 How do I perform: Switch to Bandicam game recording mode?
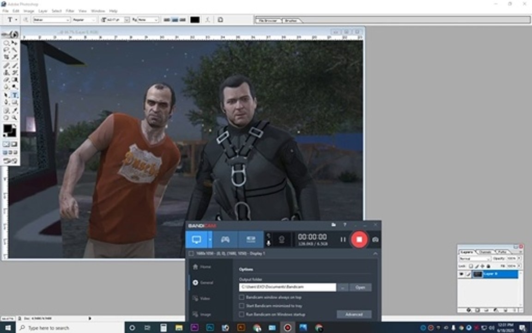(x=225, y=240)
